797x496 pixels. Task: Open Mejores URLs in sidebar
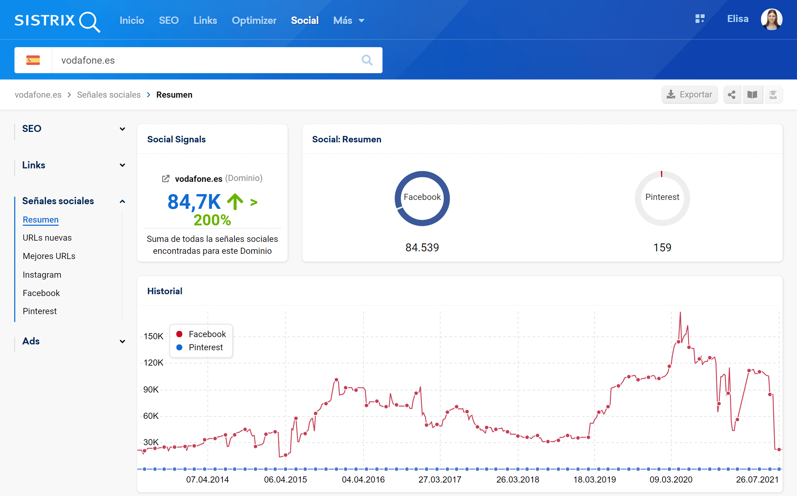(x=49, y=256)
